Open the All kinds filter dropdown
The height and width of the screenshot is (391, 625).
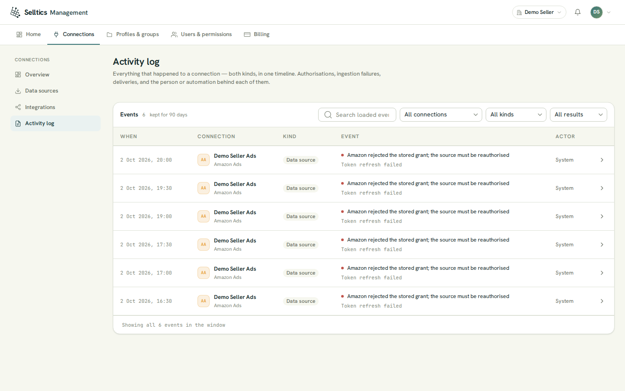click(516, 115)
